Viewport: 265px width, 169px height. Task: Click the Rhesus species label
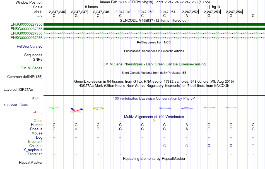pyautogui.click(x=36, y=129)
